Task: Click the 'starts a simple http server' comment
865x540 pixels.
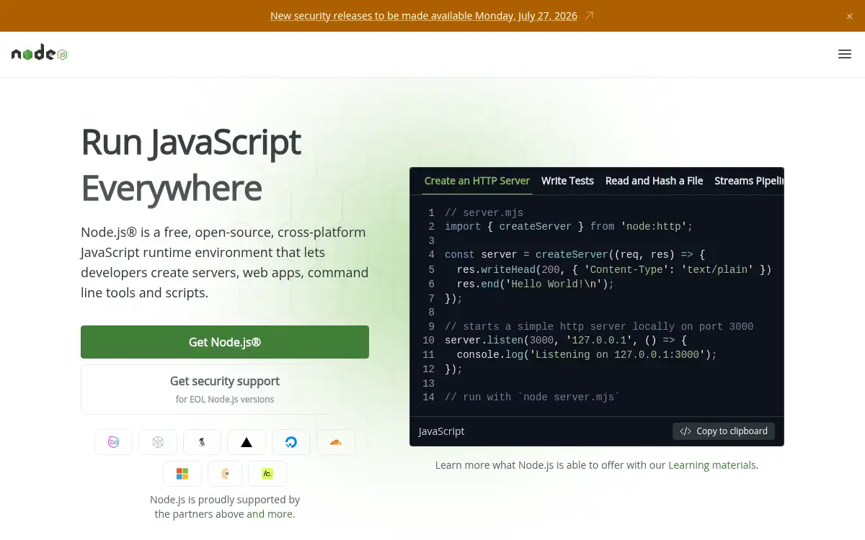Action: coord(599,326)
